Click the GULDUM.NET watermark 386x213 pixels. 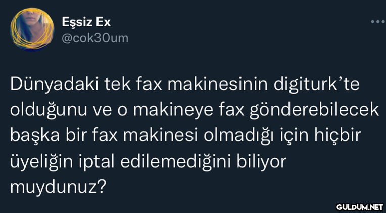click(x=360, y=207)
